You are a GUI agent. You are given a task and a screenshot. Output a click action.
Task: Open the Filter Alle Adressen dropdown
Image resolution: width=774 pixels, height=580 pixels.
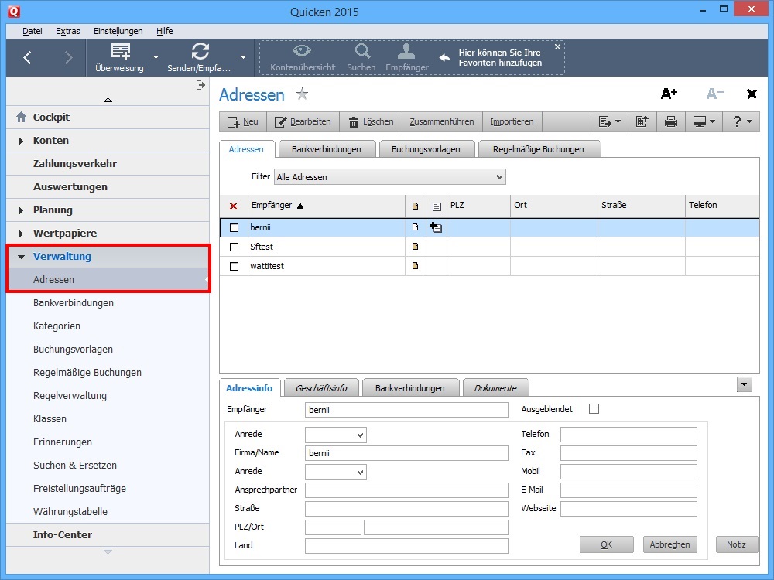(x=389, y=177)
